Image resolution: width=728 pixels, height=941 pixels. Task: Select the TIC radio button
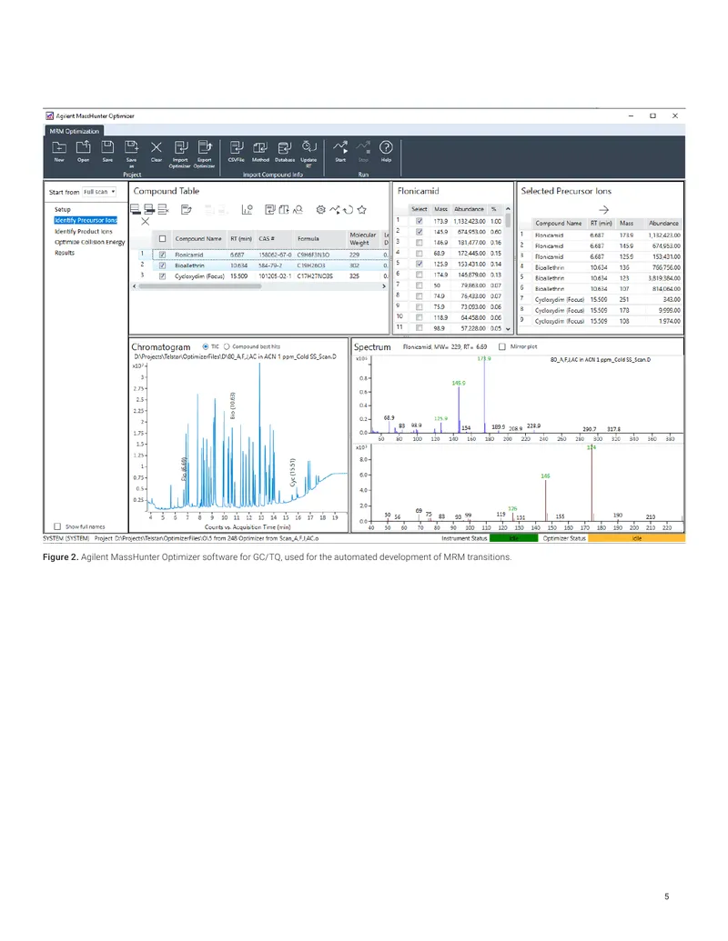(x=206, y=347)
